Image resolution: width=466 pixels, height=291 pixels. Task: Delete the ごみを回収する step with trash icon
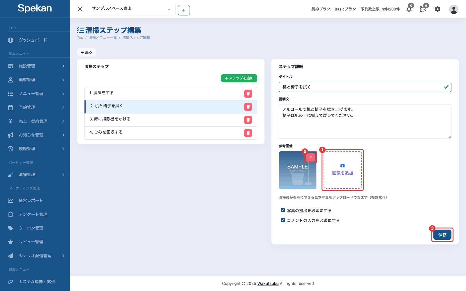(x=248, y=133)
